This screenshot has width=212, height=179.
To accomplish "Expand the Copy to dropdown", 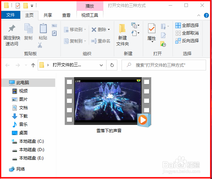I will [x=85, y=41].
